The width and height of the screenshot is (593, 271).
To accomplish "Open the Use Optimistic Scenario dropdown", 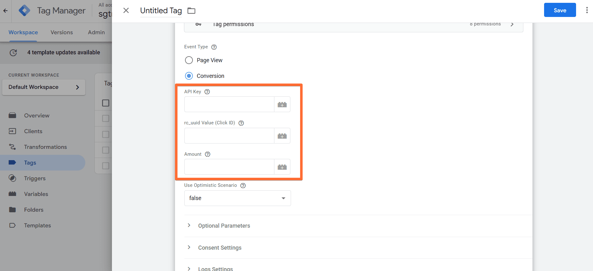I will click(237, 198).
